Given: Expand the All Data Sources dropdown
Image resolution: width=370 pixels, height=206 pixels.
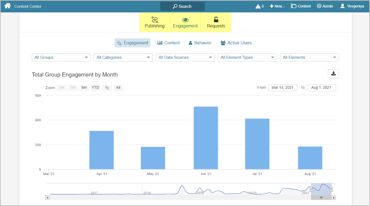Looking at the screenshot, I should pyautogui.click(x=185, y=57).
